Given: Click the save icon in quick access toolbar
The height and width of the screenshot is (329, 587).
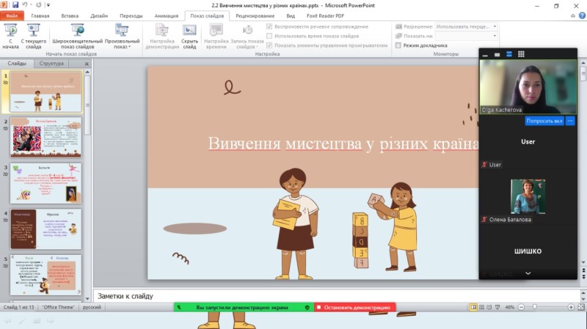Looking at the screenshot, I should pyautogui.click(x=15, y=4).
